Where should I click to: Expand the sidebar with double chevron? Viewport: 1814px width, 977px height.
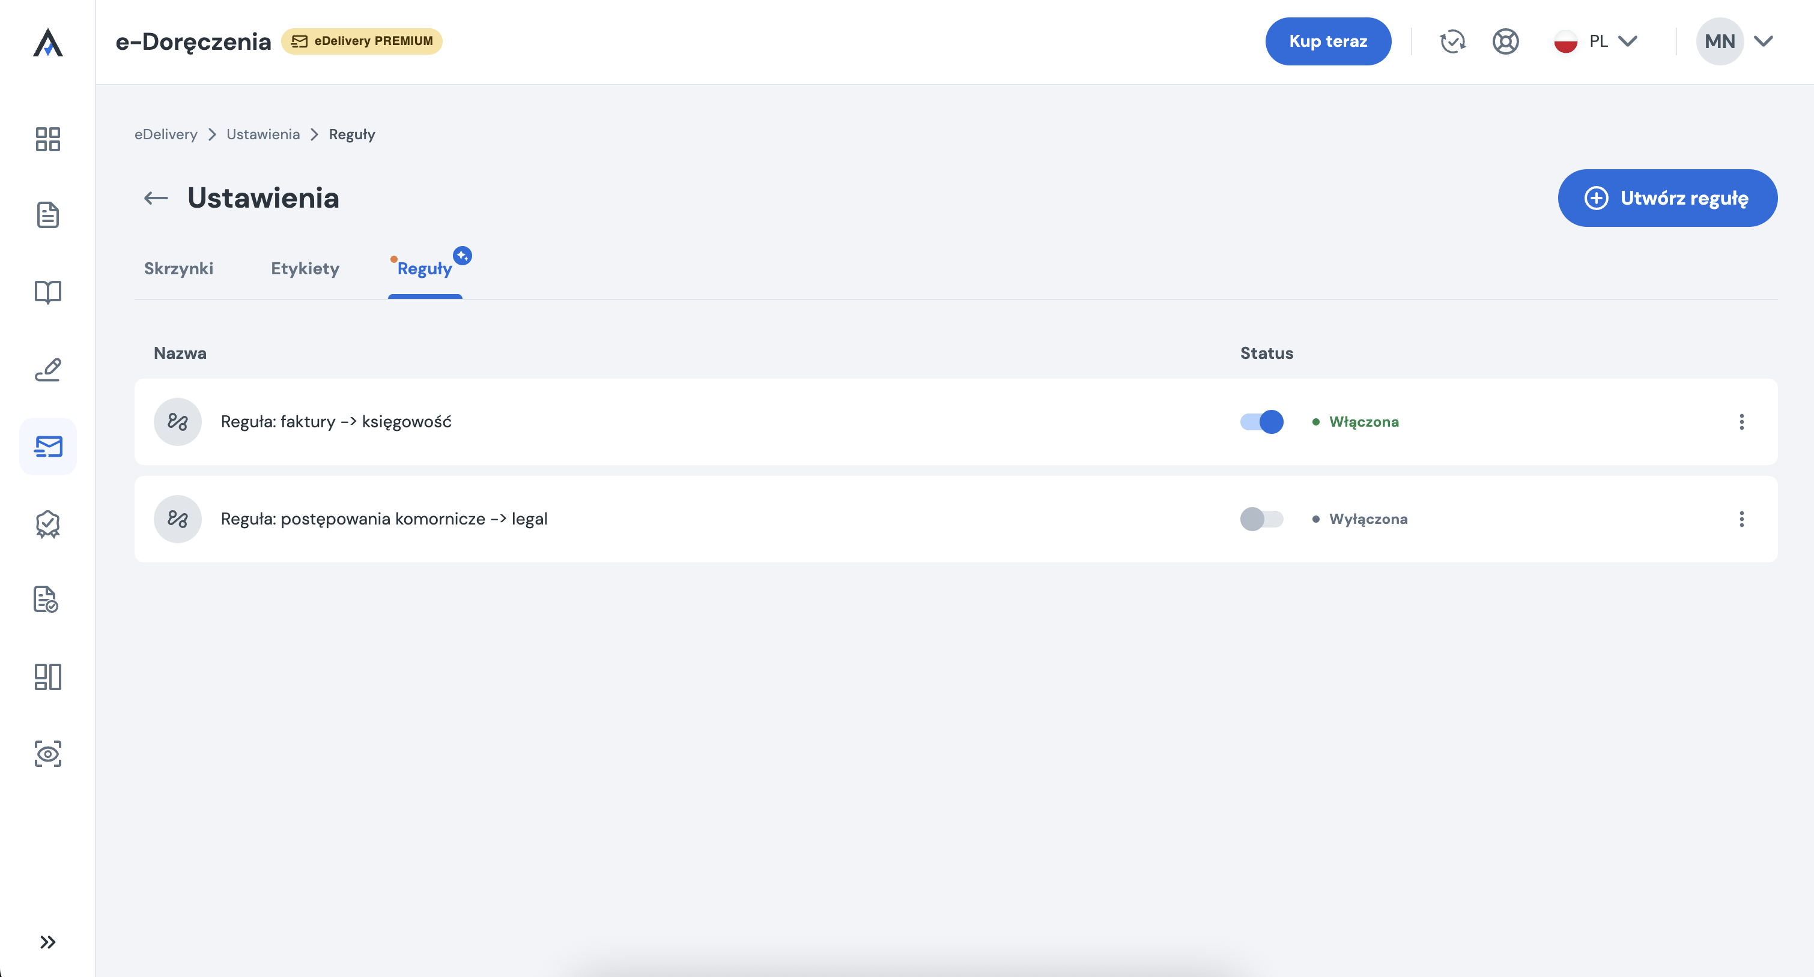click(48, 942)
